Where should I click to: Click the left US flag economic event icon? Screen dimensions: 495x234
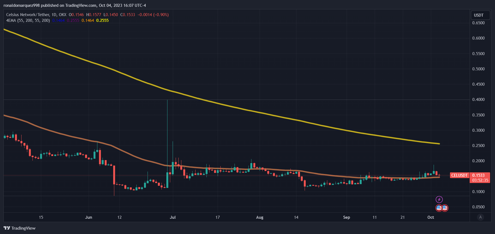pos(439,208)
